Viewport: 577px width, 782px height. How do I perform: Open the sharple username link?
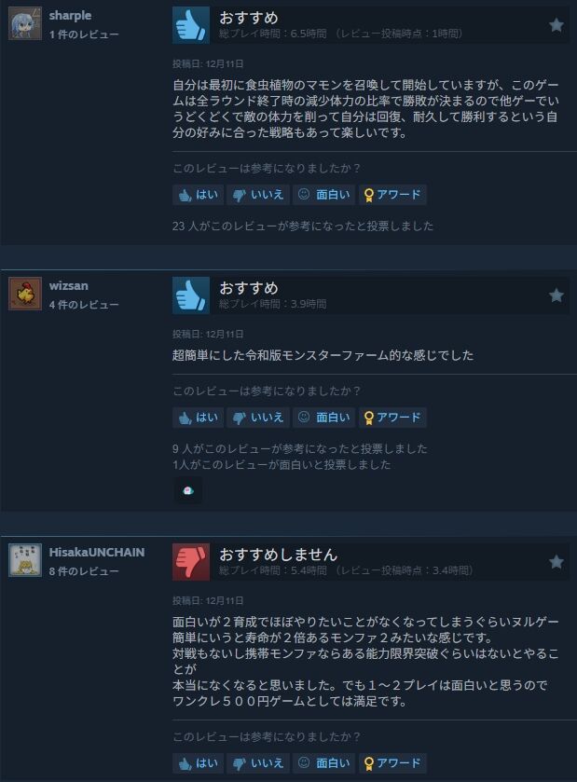pyautogui.click(x=70, y=16)
